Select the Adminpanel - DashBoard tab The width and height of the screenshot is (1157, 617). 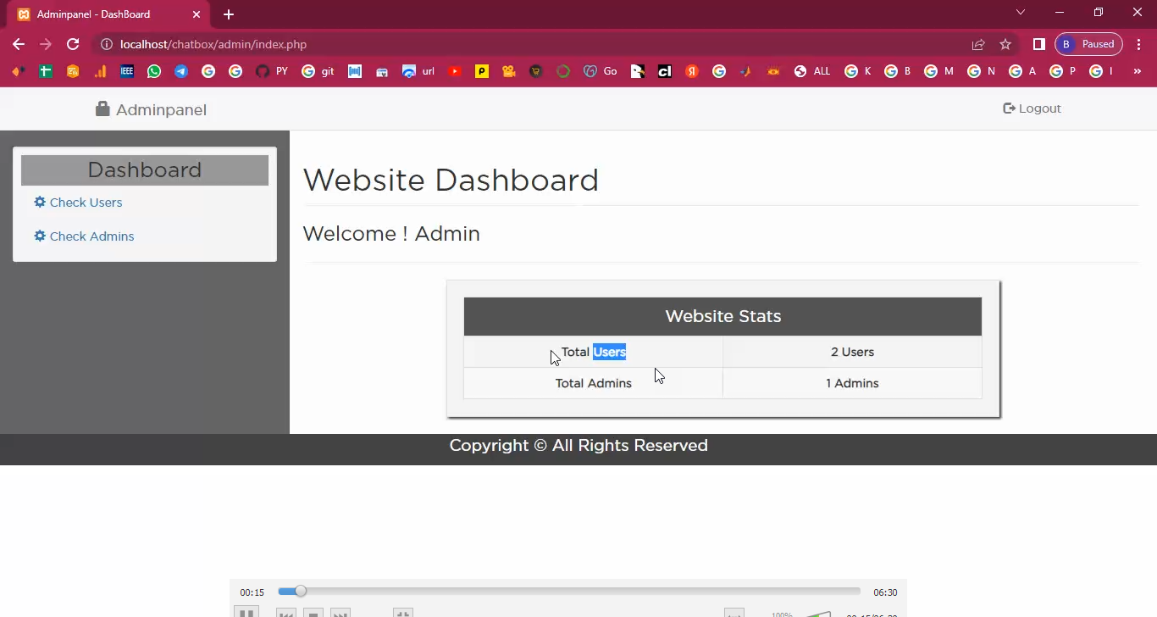[109, 14]
